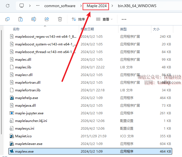Open the 查看 view dropdown

pos(104,19)
